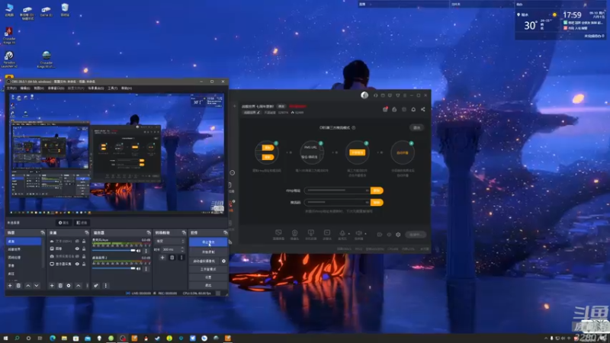Open the File menu in OBS

[x=11, y=88]
